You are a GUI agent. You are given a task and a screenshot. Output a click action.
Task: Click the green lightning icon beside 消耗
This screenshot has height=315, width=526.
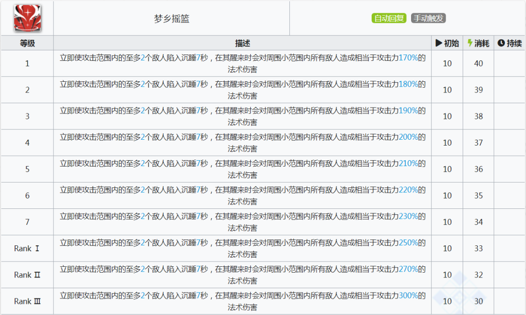470,43
